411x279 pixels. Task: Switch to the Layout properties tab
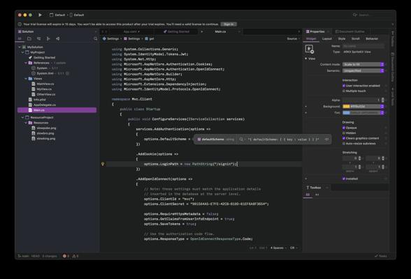[327, 38]
